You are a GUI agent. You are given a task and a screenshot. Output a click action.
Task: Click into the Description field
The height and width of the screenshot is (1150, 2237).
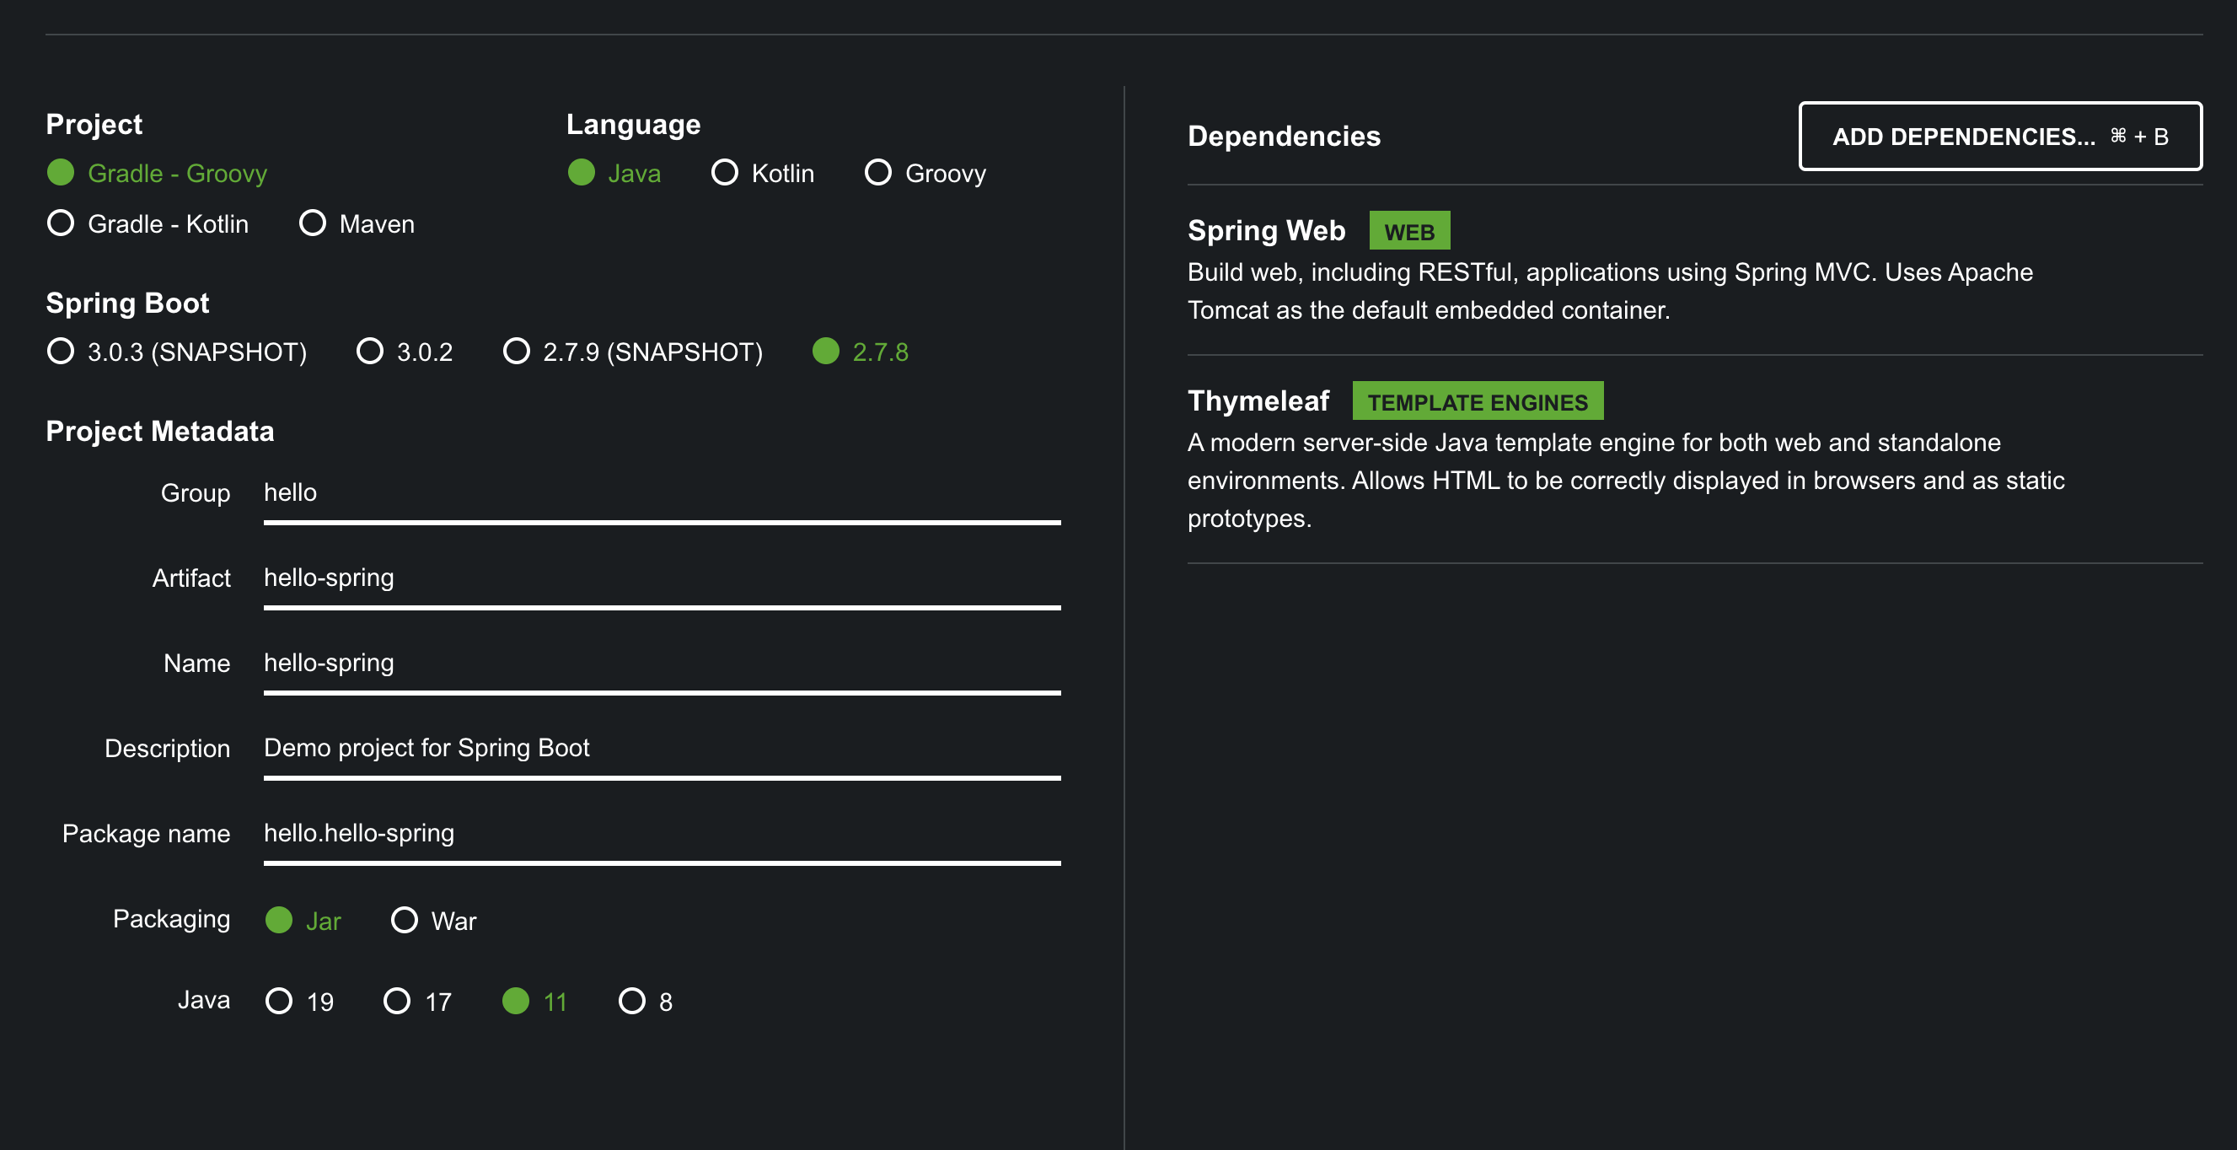coord(662,750)
